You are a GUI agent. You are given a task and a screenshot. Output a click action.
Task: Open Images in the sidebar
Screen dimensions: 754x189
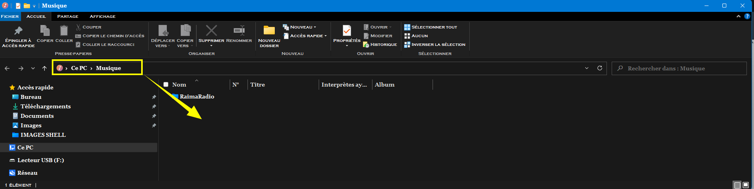[31, 125]
